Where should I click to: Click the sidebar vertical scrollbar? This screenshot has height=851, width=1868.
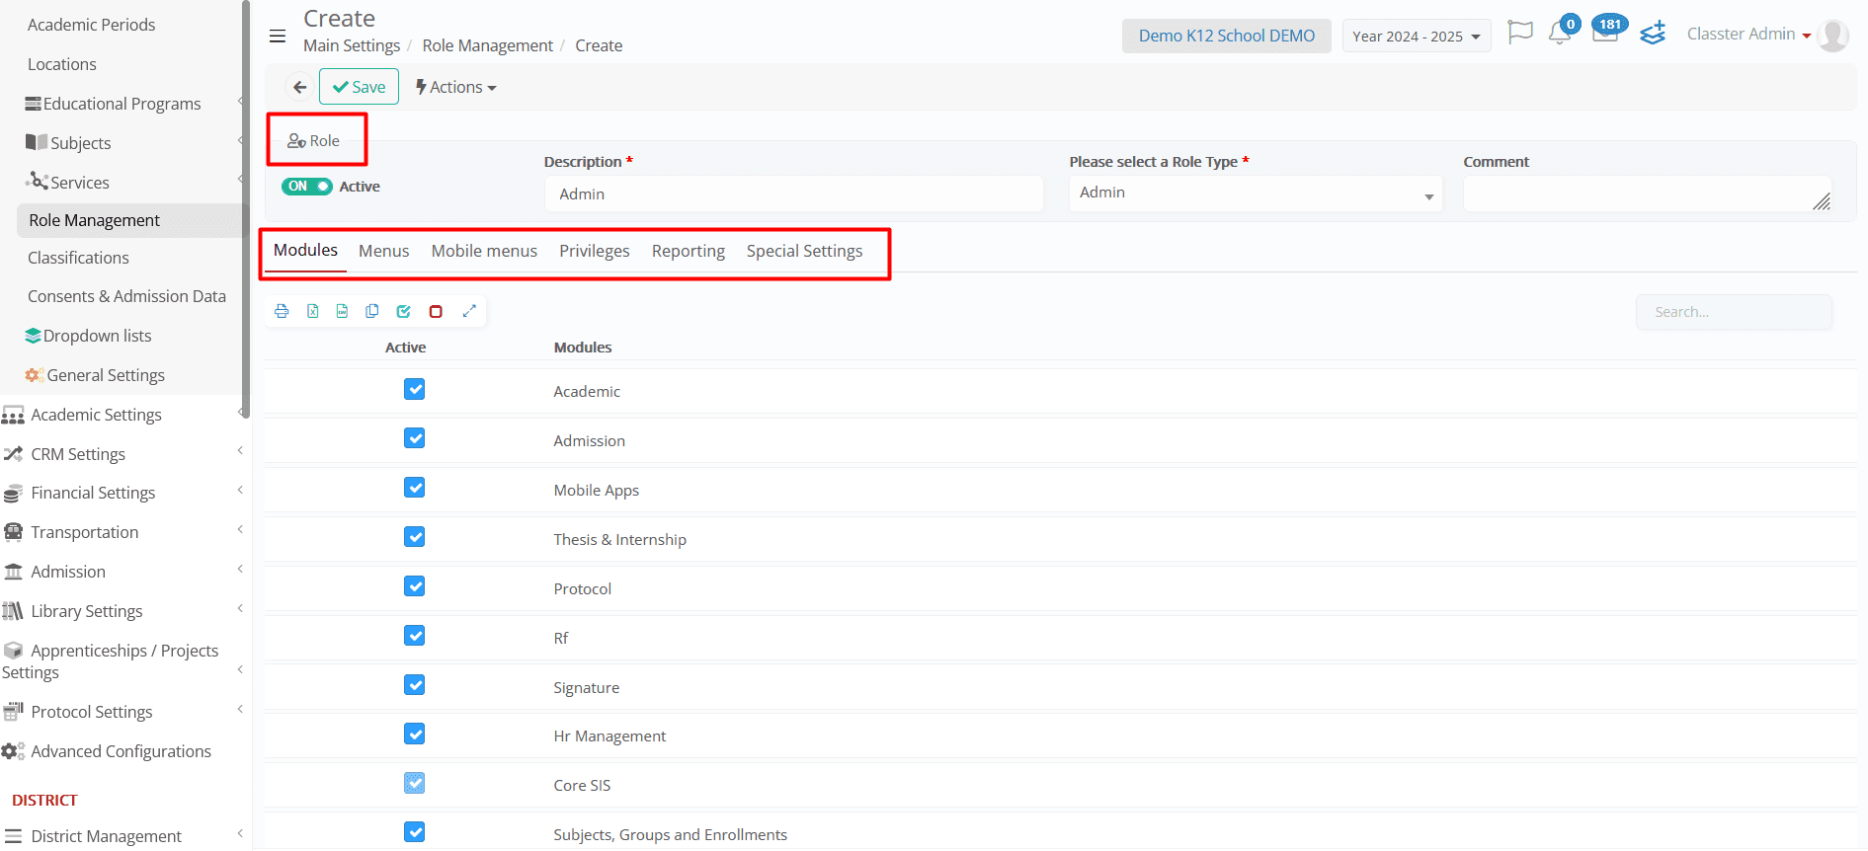tap(246, 207)
